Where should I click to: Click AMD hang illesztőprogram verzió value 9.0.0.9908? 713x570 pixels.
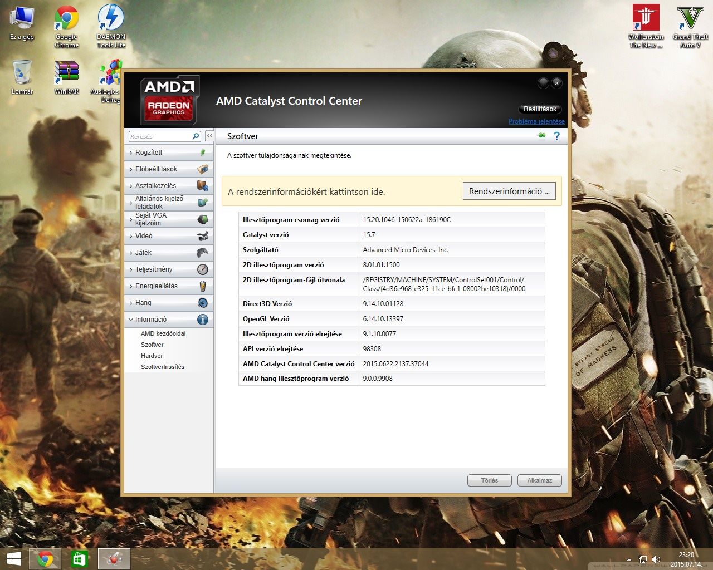pos(378,379)
